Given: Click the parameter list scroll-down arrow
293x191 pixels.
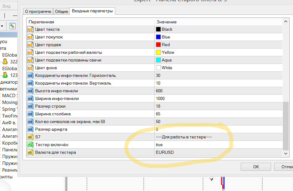Looking at the screenshot, I should pos(286,153).
